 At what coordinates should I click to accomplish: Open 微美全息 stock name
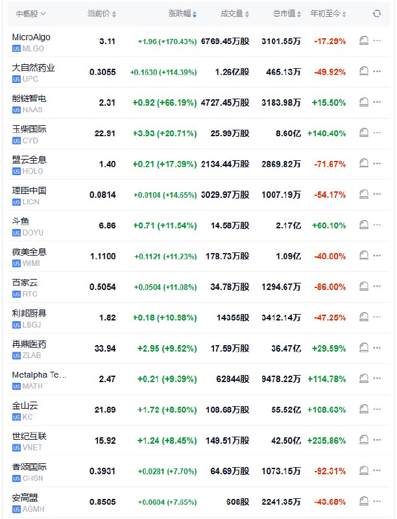(x=29, y=252)
